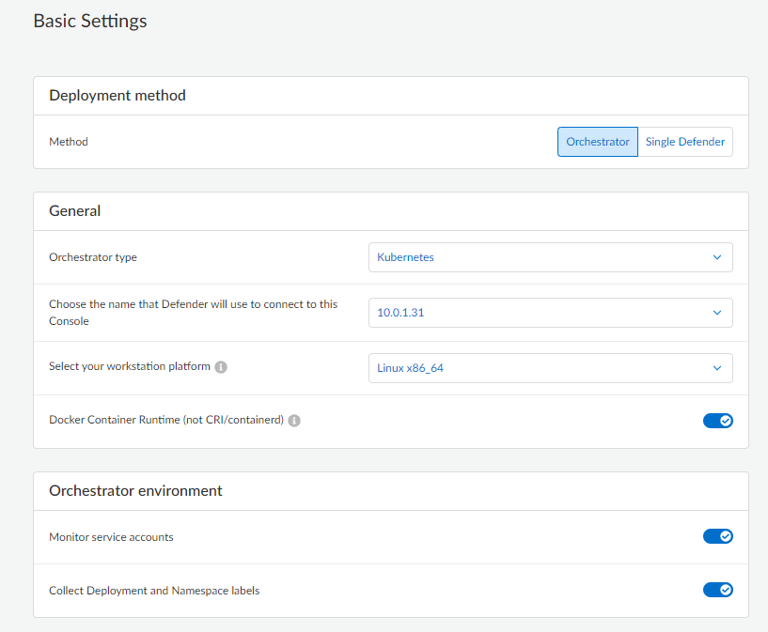The height and width of the screenshot is (632, 768).
Task: Click the Basic Settings page heading
Action: (x=90, y=21)
